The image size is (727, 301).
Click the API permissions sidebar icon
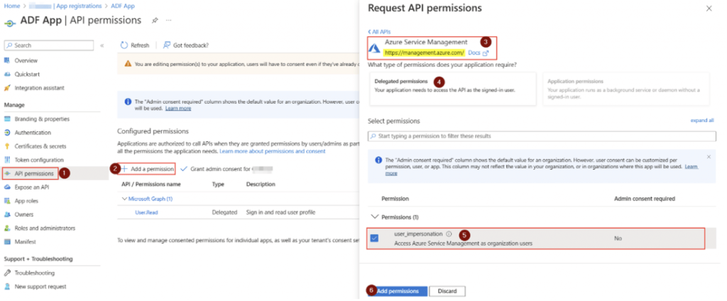point(7,173)
